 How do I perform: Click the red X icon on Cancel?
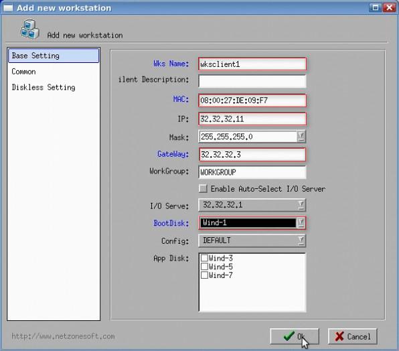(339, 336)
